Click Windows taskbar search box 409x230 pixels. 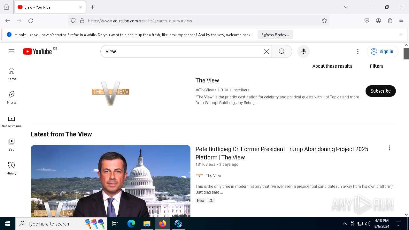pos(62,224)
